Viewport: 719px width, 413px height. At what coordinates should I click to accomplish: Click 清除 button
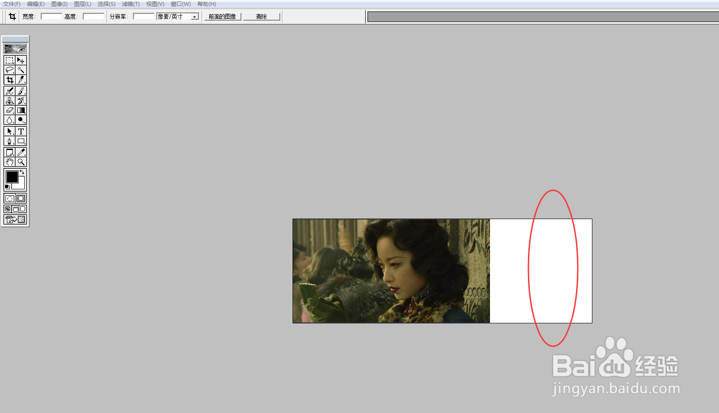261,16
